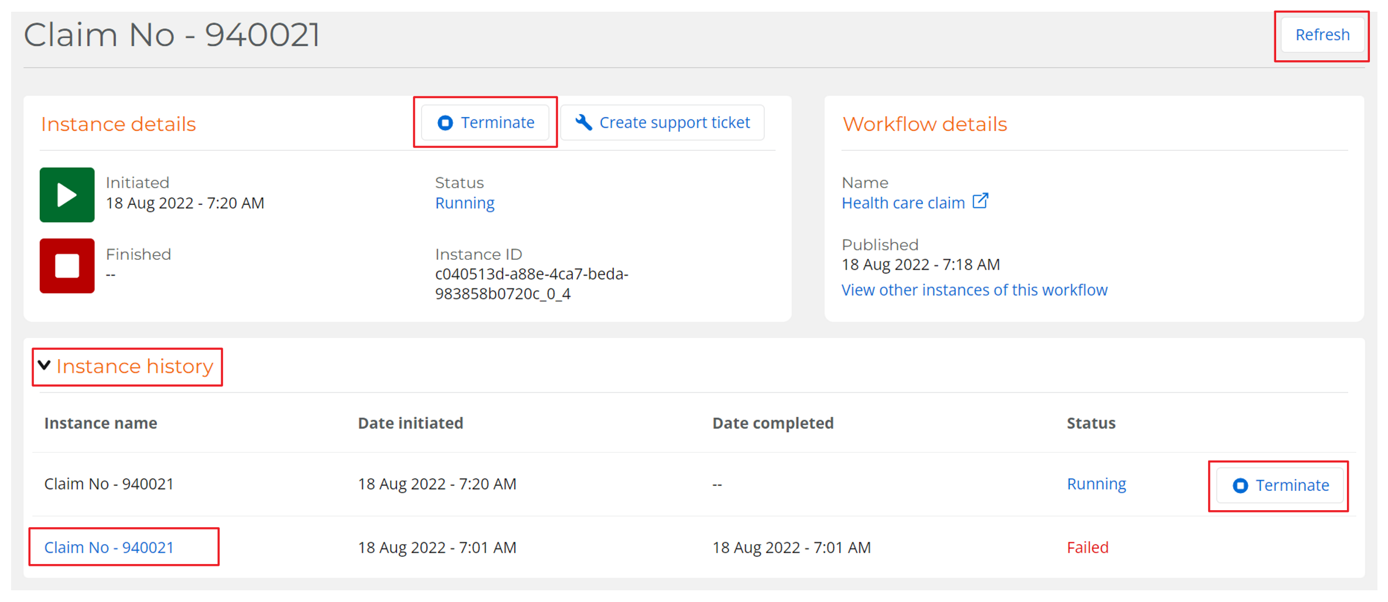
Task: Terminate the running instance in history row
Action: 1280,486
